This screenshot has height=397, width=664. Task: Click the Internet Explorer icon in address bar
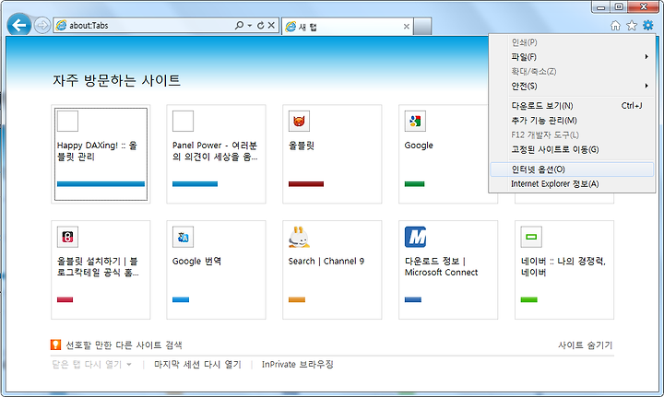click(x=62, y=26)
